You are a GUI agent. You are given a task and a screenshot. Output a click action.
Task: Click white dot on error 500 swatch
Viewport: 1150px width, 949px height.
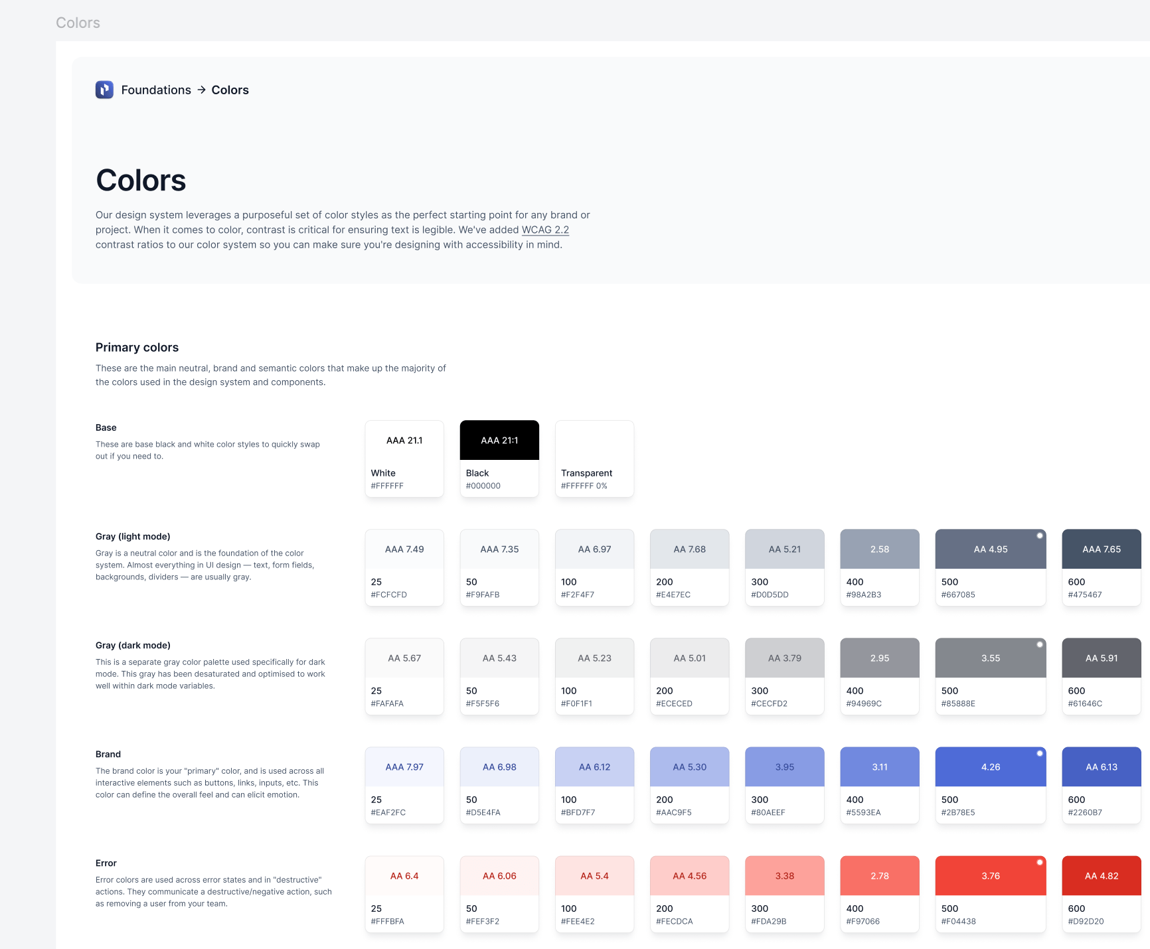pos(1040,862)
